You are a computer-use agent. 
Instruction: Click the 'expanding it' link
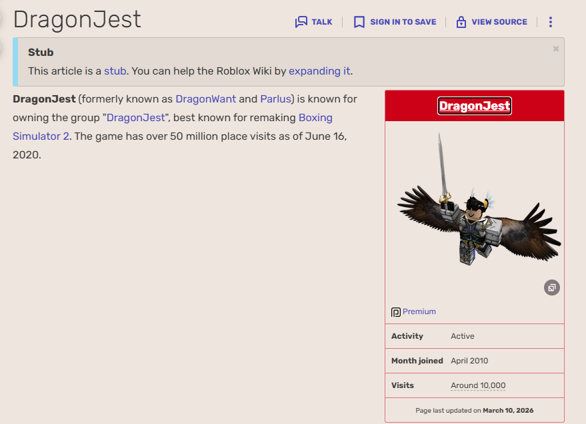[x=319, y=71]
